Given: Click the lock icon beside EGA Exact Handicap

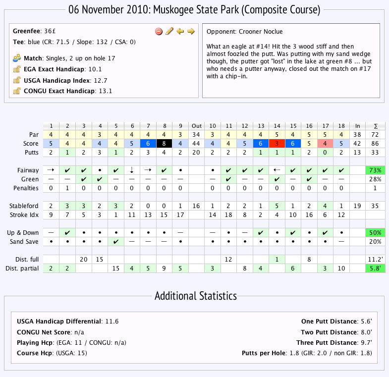Looking at the screenshot, I should pyautogui.click(x=17, y=69).
